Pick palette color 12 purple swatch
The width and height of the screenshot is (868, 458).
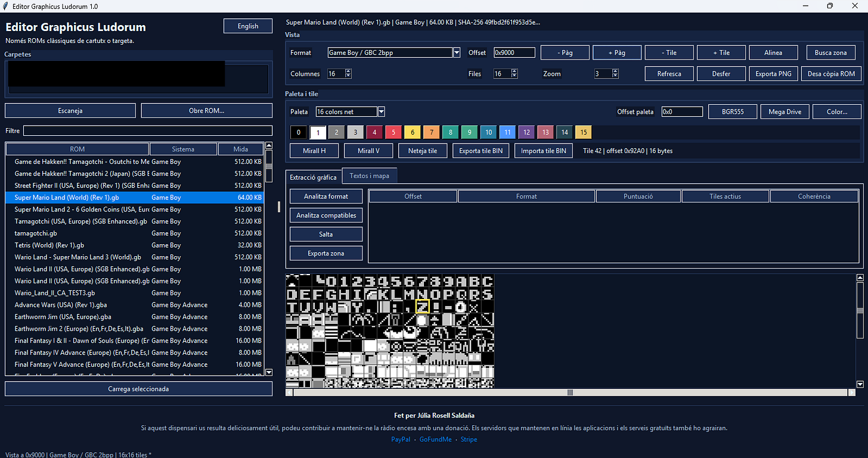click(526, 132)
